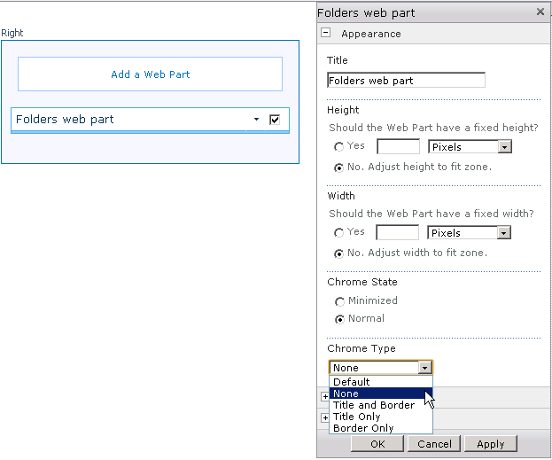The height and width of the screenshot is (460, 552).
Task: Set Chrome State to Minimized
Action: click(339, 302)
